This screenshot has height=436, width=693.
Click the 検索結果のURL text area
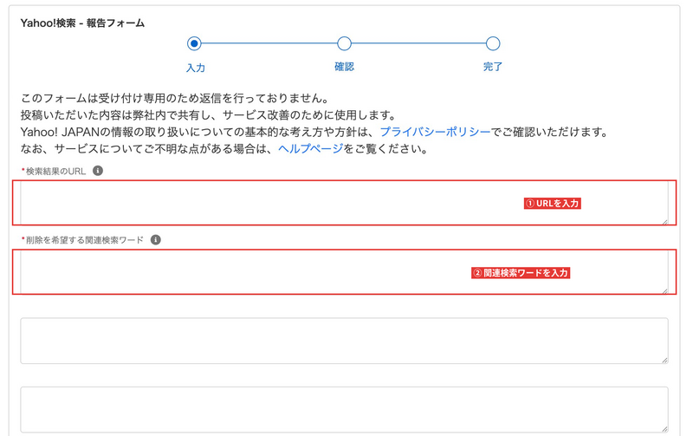point(344,203)
